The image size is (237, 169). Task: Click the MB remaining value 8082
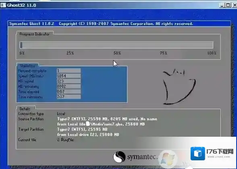point(69,86)
